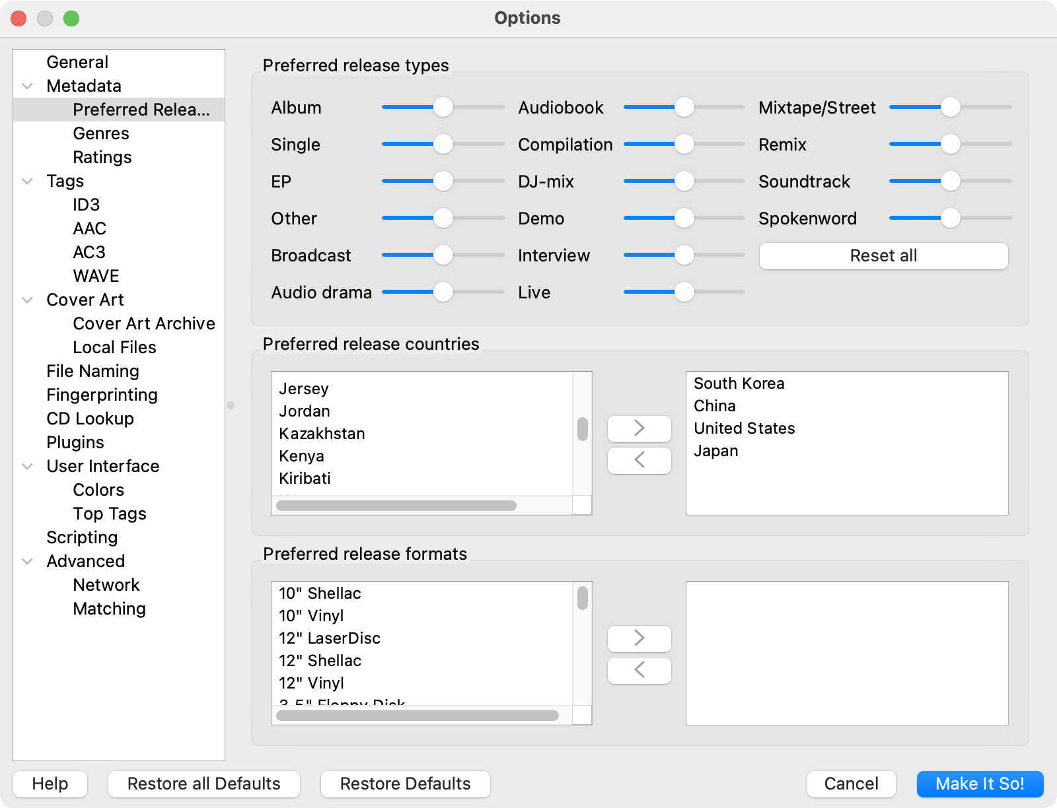Add selected format with right arrow button

pos(639,638)
